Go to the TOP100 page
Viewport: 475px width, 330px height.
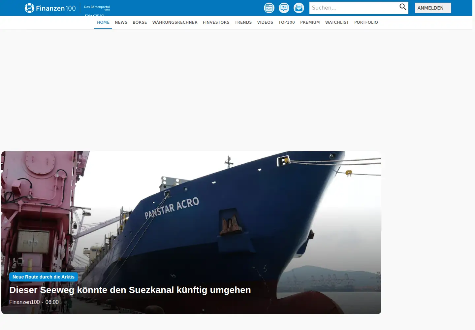287,22
